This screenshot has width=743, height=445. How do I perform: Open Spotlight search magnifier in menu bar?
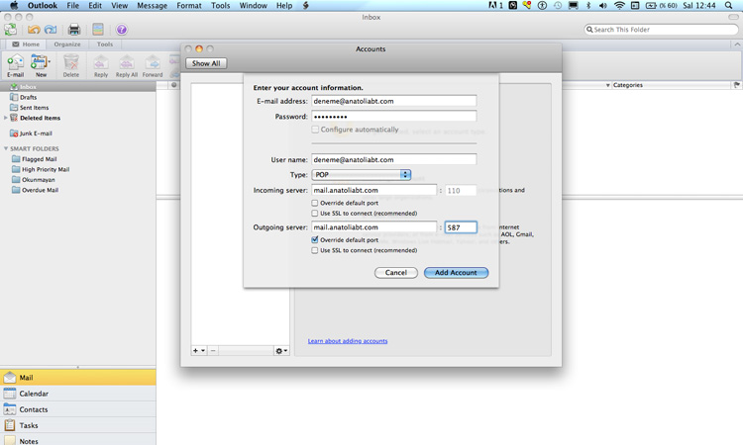[729, 6]
